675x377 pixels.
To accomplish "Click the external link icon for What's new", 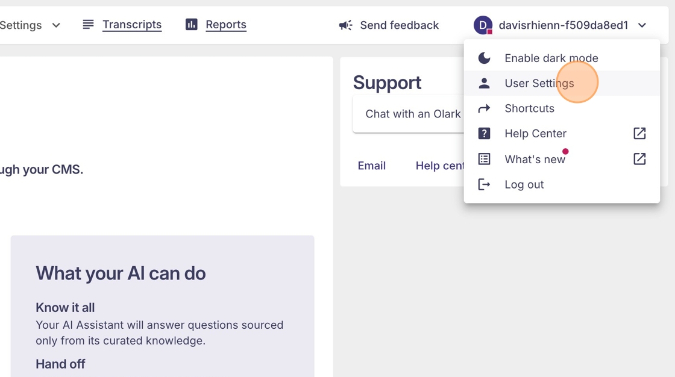I will pos(639,159).
